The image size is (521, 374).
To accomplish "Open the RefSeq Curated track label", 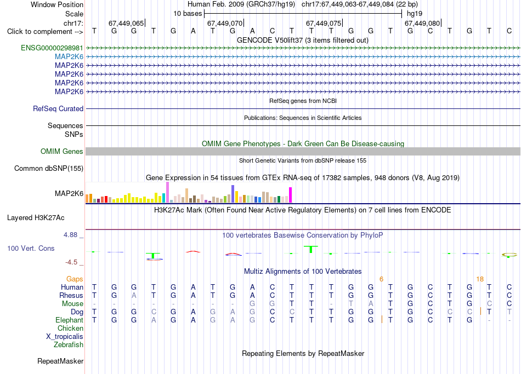I will click(58, 108).
